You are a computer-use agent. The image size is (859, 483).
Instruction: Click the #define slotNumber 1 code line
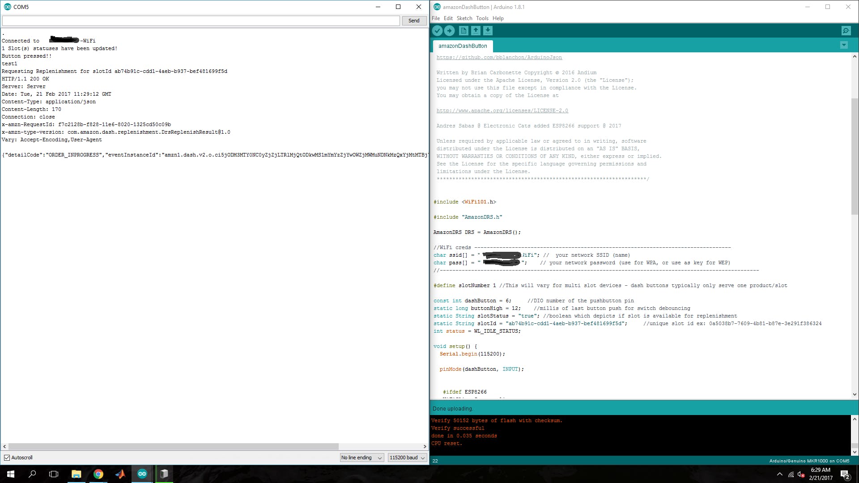coord(465,285)
